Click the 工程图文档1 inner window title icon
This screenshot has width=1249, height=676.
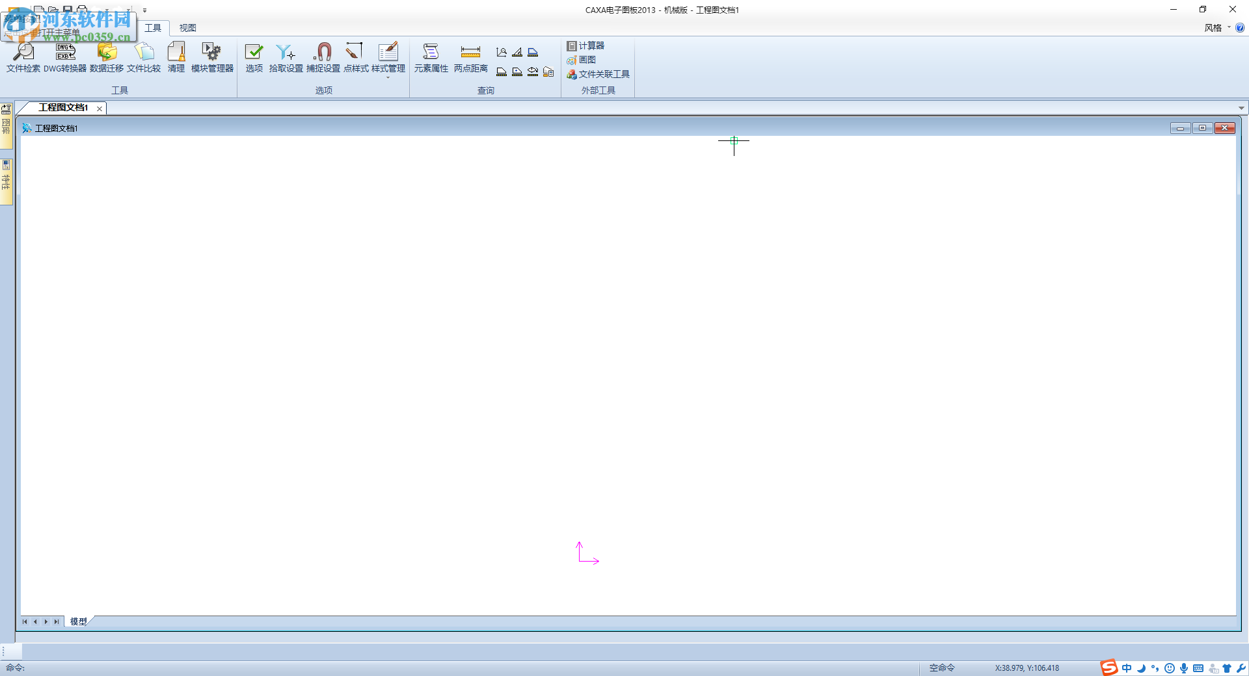pyautogui.click(x=27, y=128)
